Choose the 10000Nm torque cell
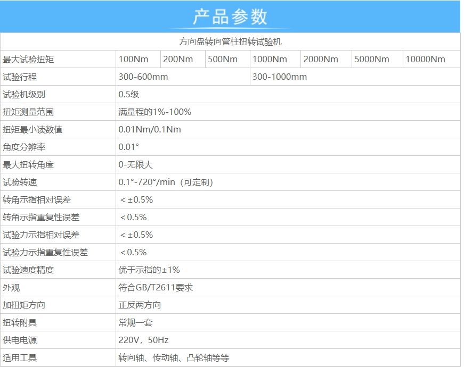This screenshot has width=464, height=367. [x=425, y=59]
